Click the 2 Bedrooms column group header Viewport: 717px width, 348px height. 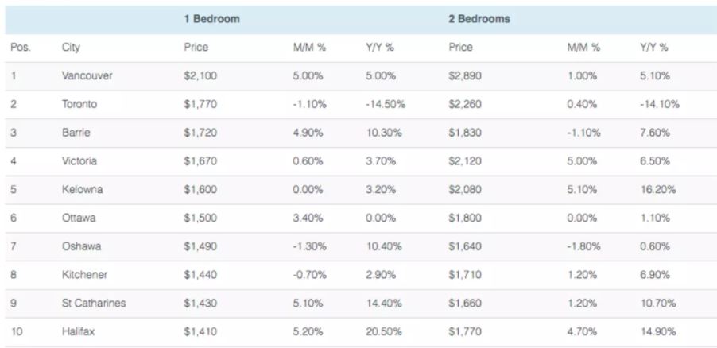478,18
